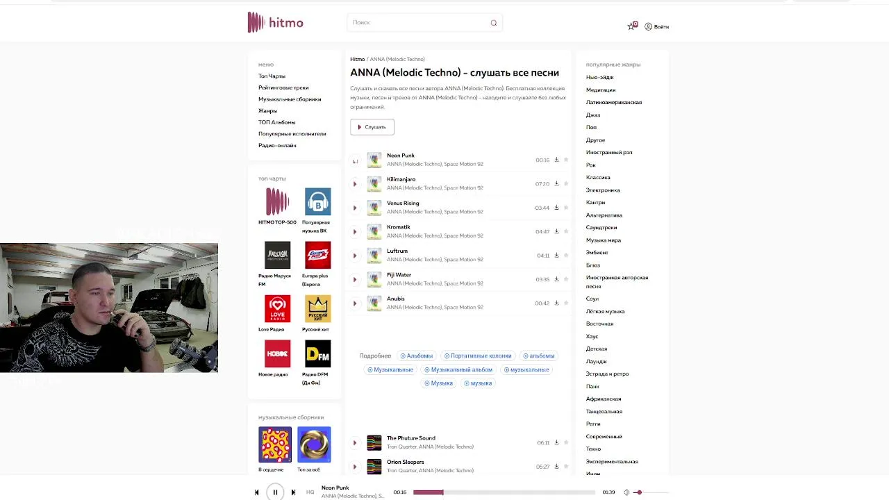The image size is (889, 500).
Task: Download Luftrum track
Action: point(556,255)
